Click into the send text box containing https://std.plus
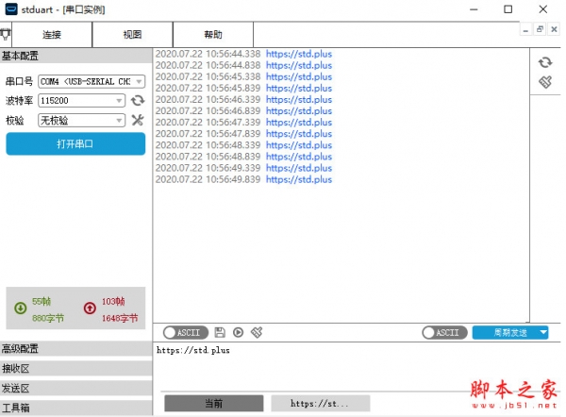566x417 pixels. (x=358, y=366)
